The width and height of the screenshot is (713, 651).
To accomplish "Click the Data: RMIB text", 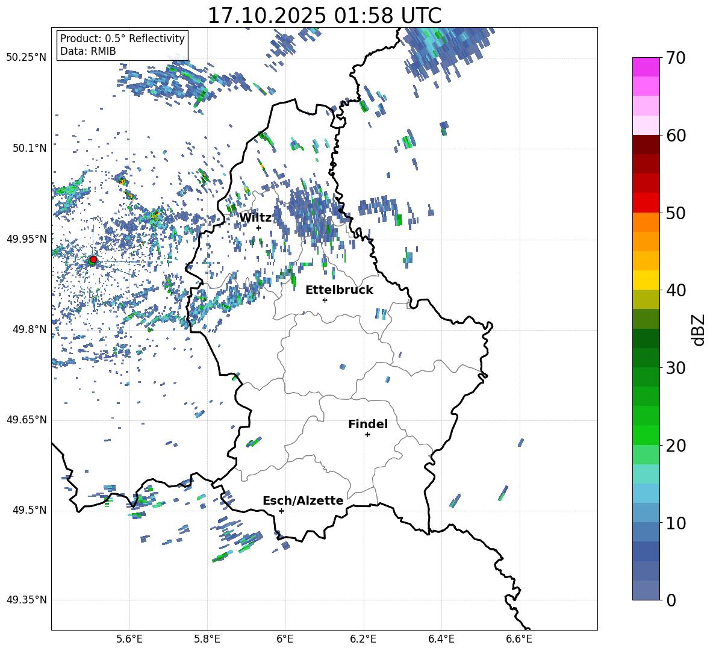I will point(88,51).
